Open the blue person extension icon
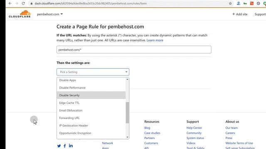This screenshot has height=149, width=266. pos(238,3)
